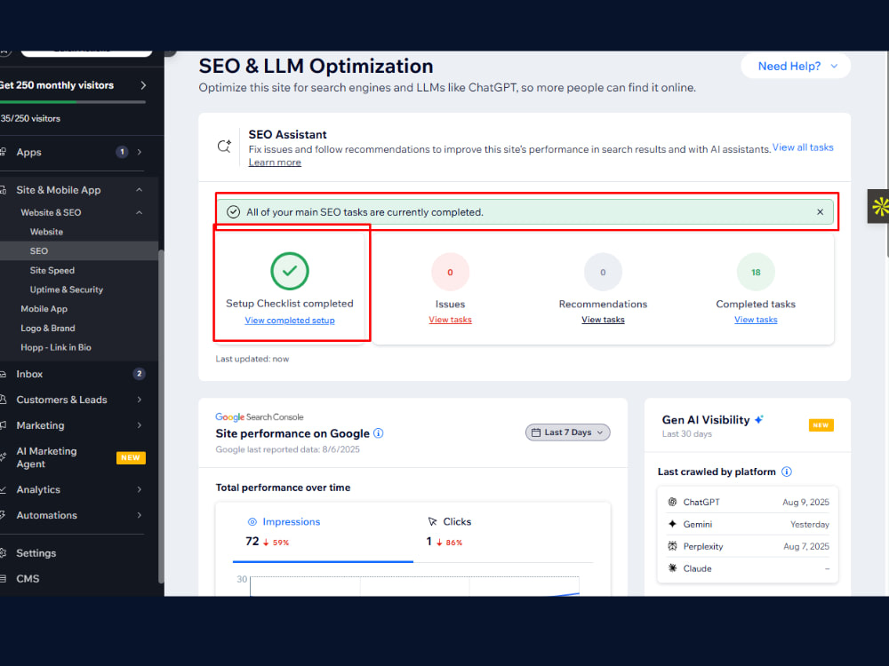Click the ChatGPT platform icon

click(672, 502)
